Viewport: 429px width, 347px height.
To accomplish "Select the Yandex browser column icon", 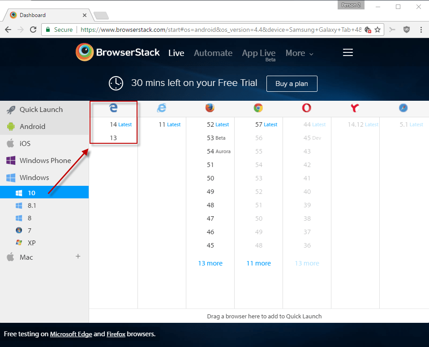I will pyautogui.click(x=355, y=108).
